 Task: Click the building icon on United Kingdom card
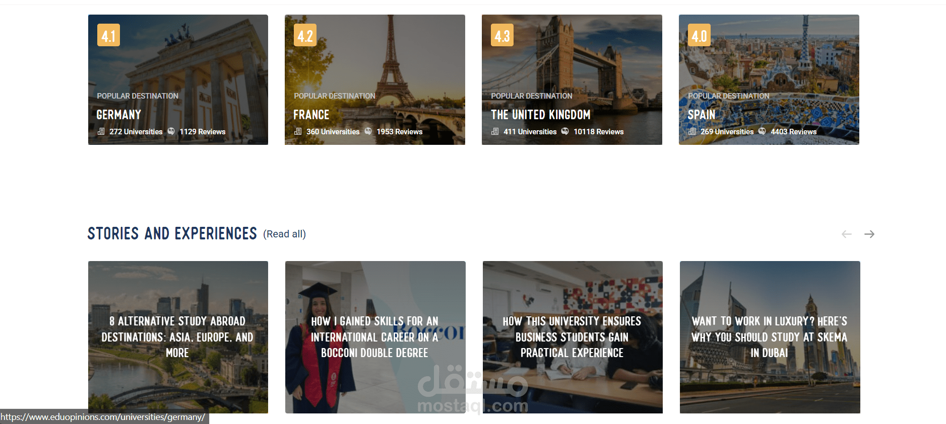[495, 131]
